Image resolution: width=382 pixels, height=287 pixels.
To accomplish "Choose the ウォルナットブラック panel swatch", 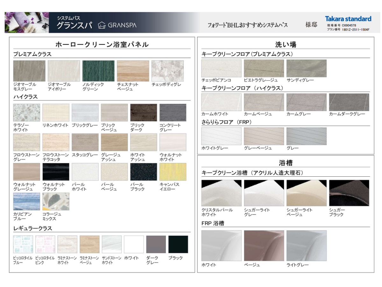I will 56,172.
